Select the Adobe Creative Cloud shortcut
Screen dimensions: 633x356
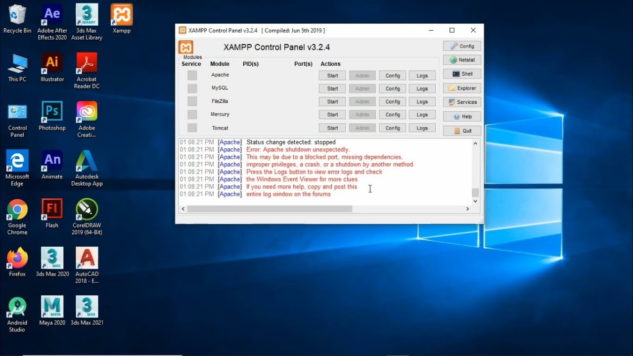pos(87,120)
